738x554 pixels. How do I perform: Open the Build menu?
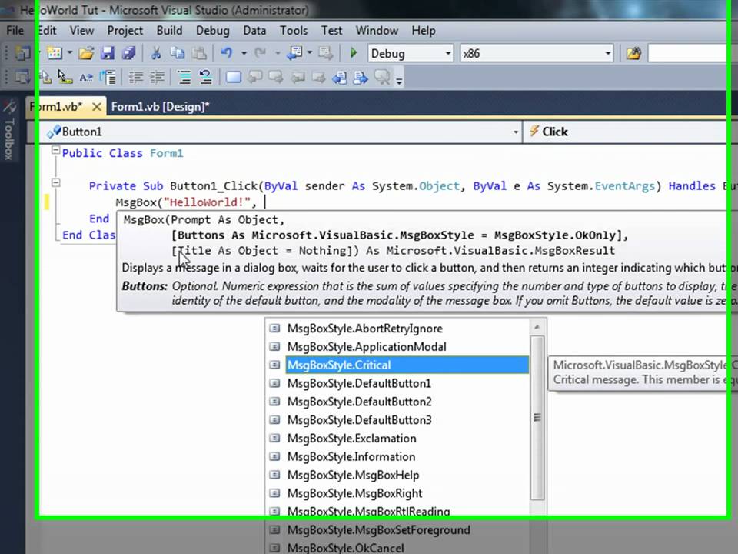click(x=169, y=31)
